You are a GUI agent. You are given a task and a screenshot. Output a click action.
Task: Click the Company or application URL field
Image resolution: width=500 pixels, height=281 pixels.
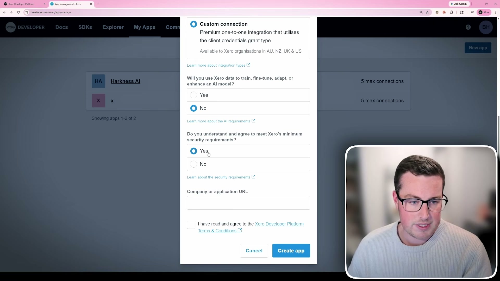248,203
